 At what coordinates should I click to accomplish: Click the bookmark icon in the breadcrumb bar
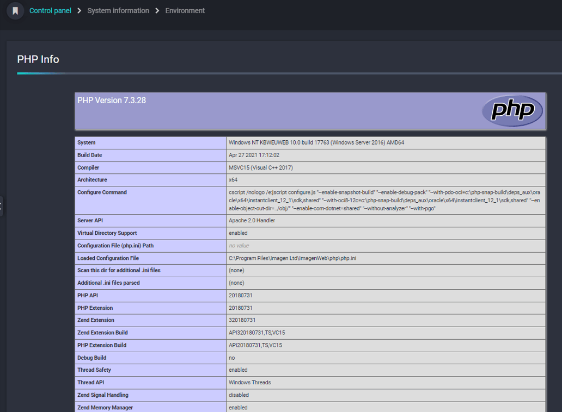pyautogui.click(x=15, y=11)
